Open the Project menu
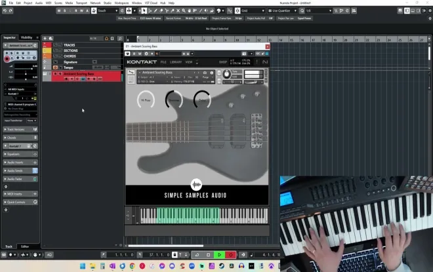The image size is (433, 272). (28, 3)
